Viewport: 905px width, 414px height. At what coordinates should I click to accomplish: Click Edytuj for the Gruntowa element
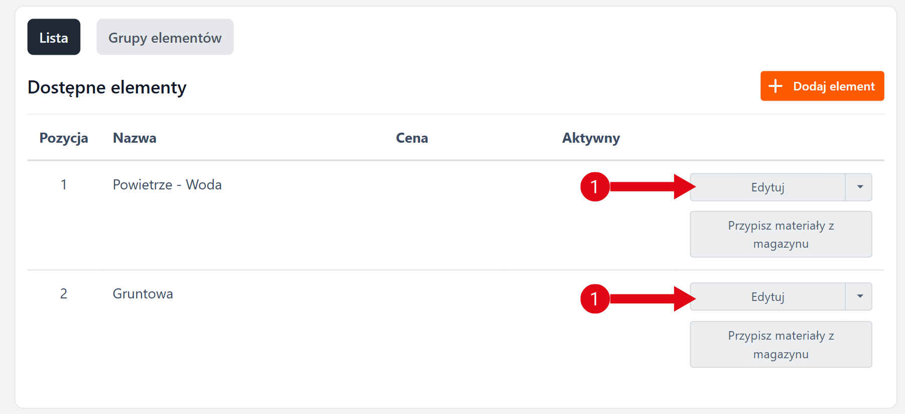tap(767, 296)
